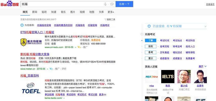Open dropdown arrow next to zmnedu.com date

75,47
